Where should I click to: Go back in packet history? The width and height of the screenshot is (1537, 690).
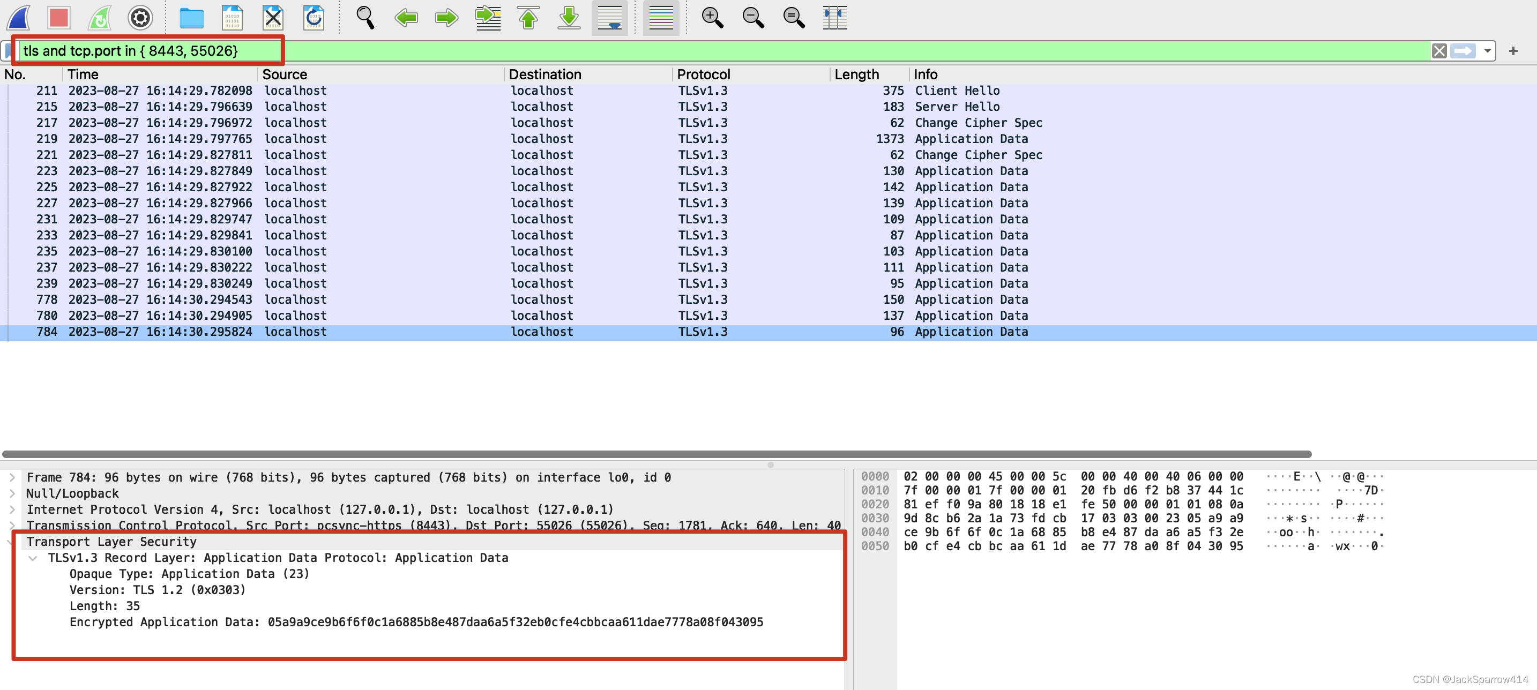click(406, 18)
